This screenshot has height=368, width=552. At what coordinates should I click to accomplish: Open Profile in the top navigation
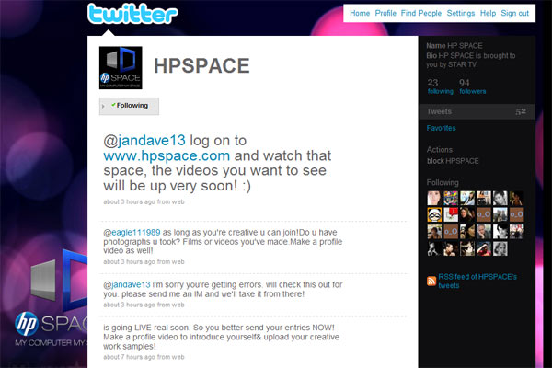point(385,13)
